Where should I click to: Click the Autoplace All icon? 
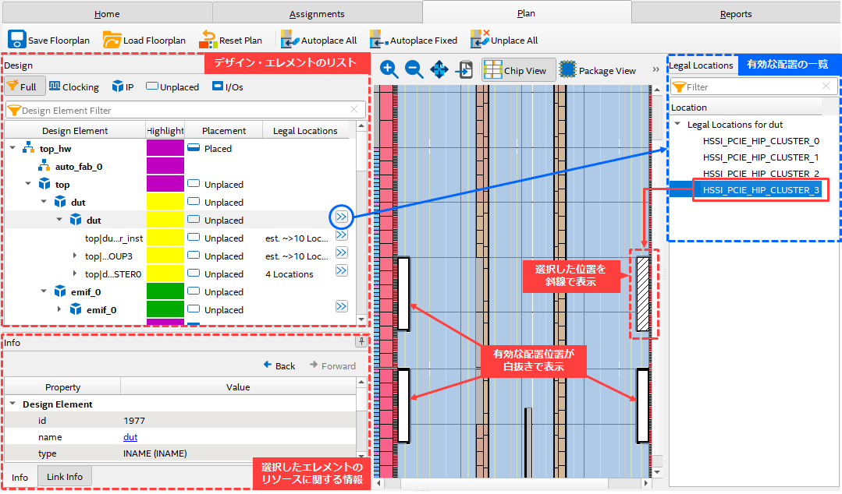click(x=290, y=40)
